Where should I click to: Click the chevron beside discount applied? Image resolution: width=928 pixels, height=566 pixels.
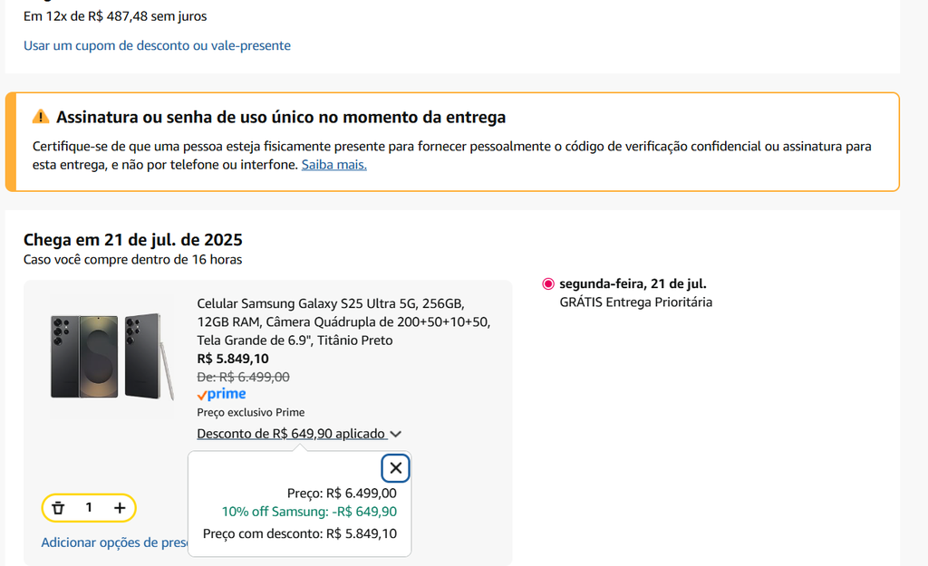397,435
